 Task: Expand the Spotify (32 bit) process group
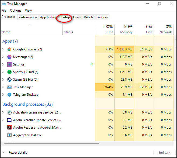click(3, 72)
